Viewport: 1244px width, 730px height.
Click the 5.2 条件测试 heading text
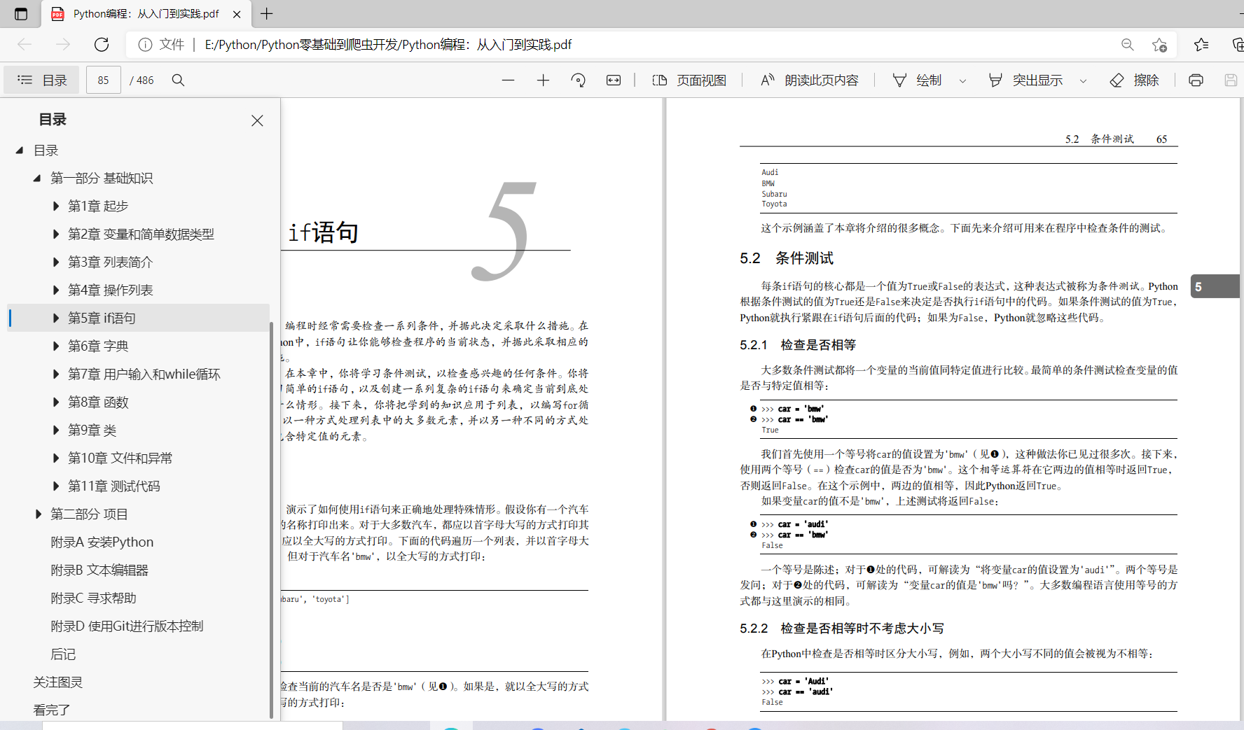click(786, 258)
